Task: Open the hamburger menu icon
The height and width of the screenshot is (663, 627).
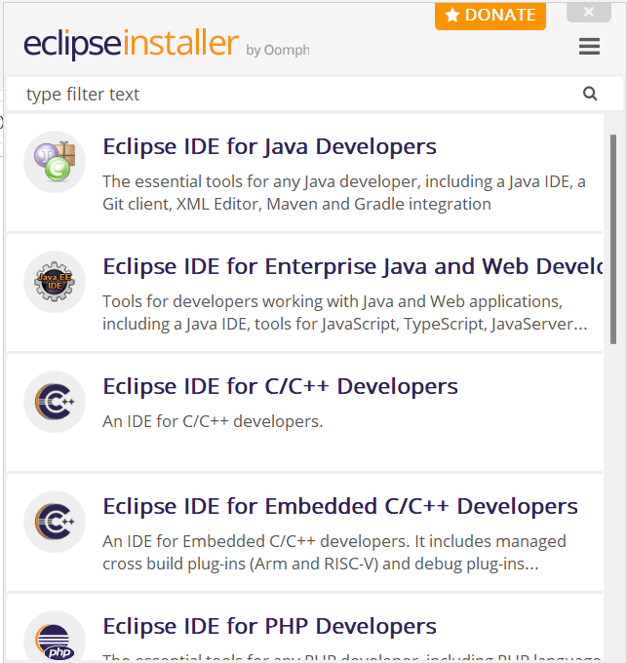Action: pos(589,46)
